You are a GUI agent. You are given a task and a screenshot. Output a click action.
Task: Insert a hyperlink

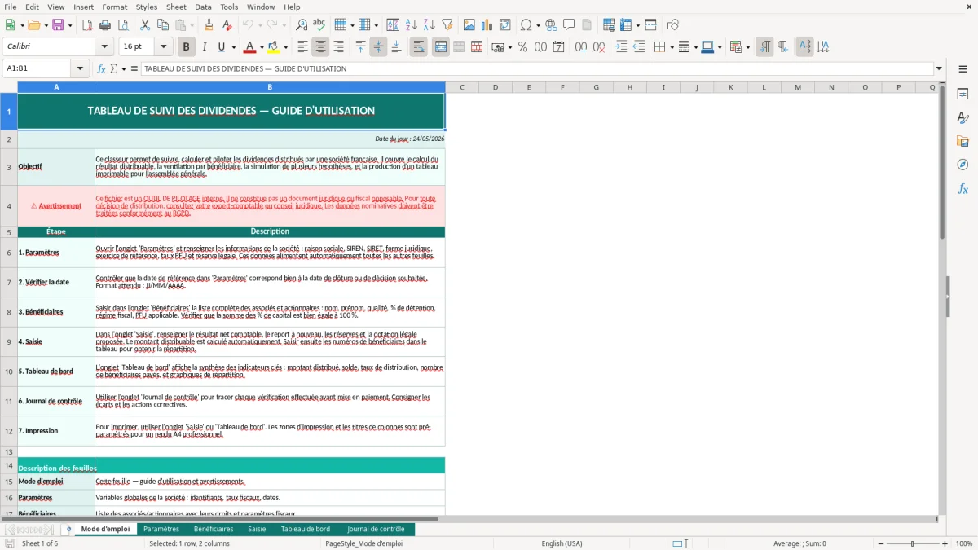551,25
